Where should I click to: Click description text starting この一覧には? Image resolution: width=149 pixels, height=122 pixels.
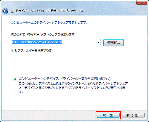[73, 88]
